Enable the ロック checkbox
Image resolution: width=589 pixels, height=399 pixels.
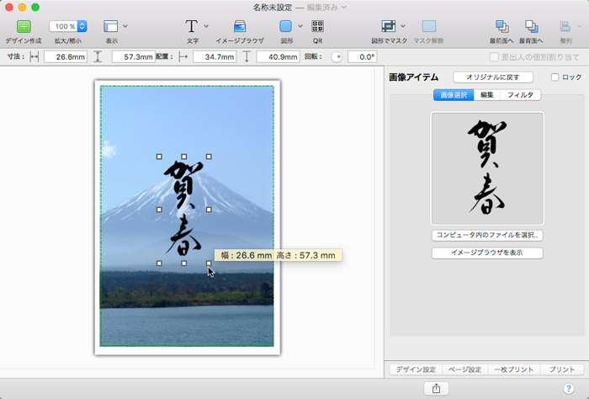[x=555, y=77]
